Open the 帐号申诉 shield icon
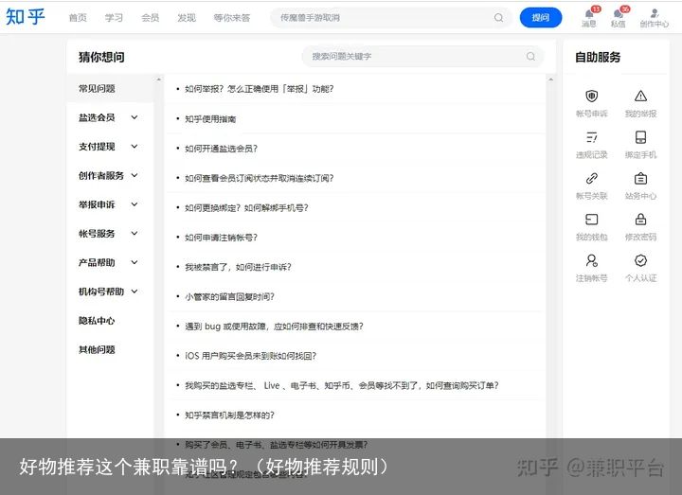This screenshot has width=682, height=495. [591, 96]
